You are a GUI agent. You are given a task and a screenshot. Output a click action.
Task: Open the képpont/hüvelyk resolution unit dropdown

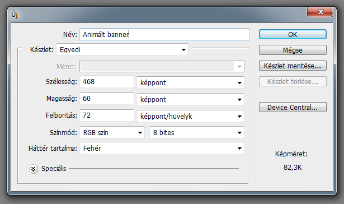[190, 116]
